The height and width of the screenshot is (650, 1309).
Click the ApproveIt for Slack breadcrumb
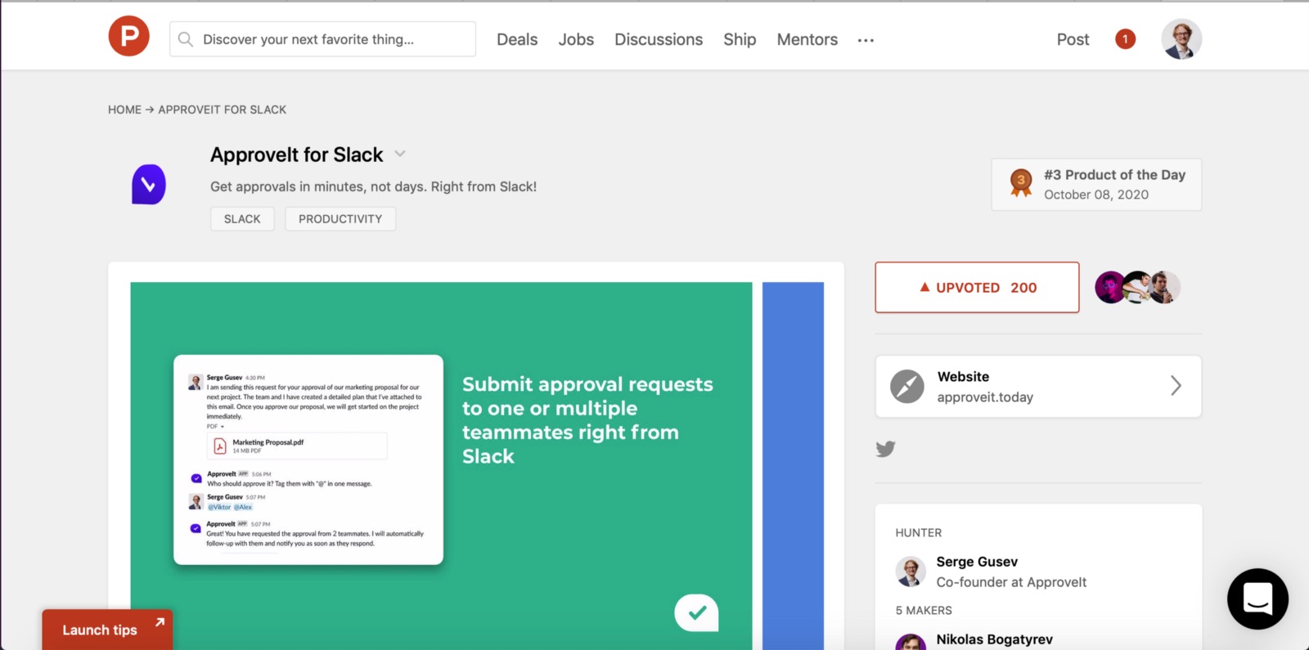click(x=223, y=110)
